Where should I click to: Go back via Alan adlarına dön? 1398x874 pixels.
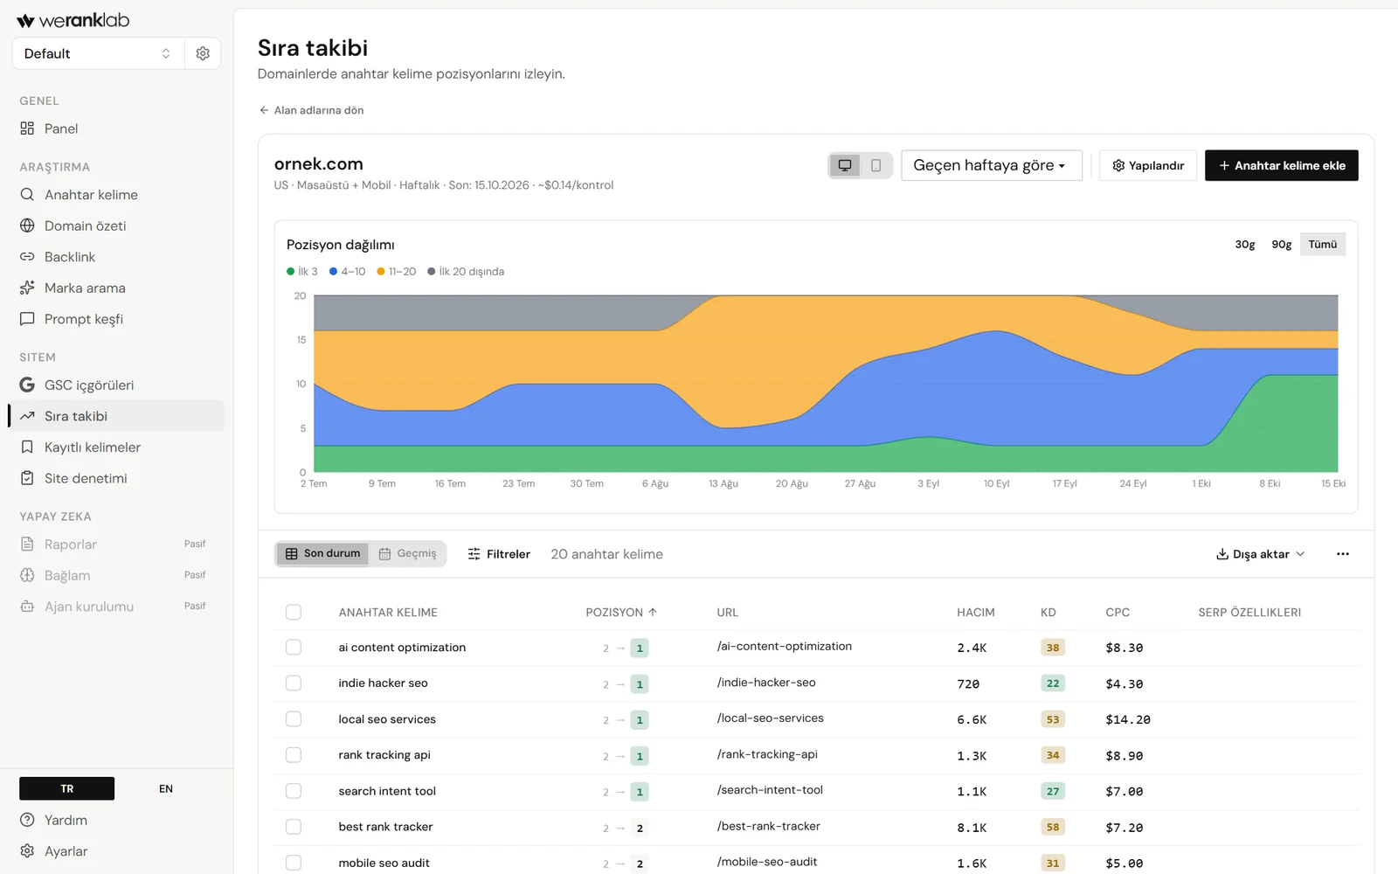311,110
